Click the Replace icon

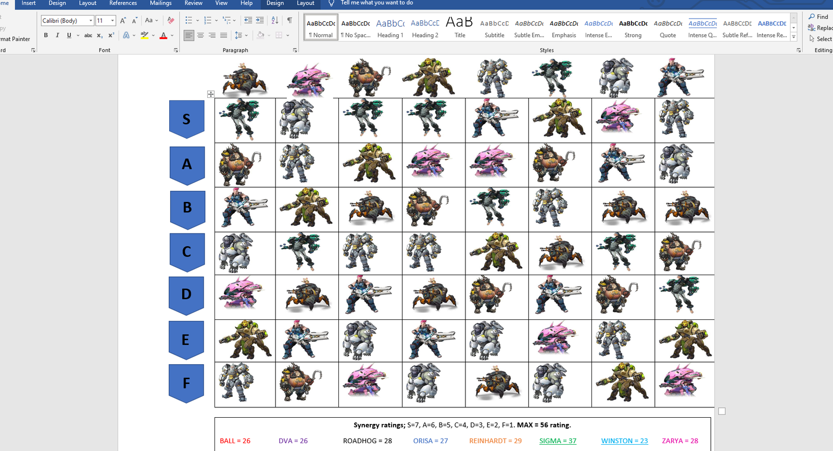coord(811,28)
